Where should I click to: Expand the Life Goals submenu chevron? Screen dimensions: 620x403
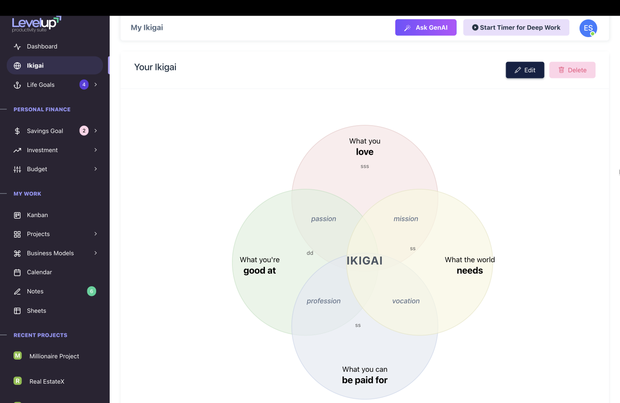(96, 85)
